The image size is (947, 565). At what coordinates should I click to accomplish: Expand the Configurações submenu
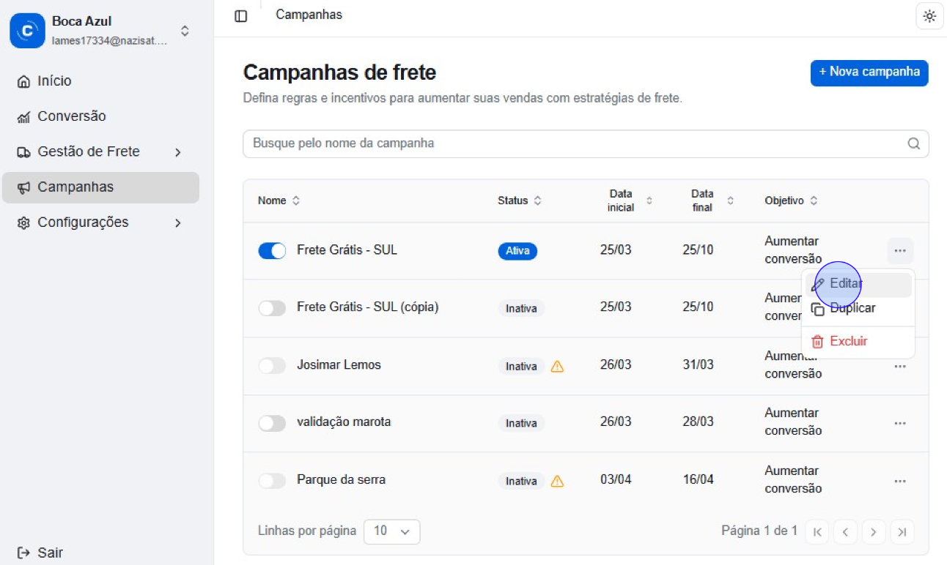177,222
